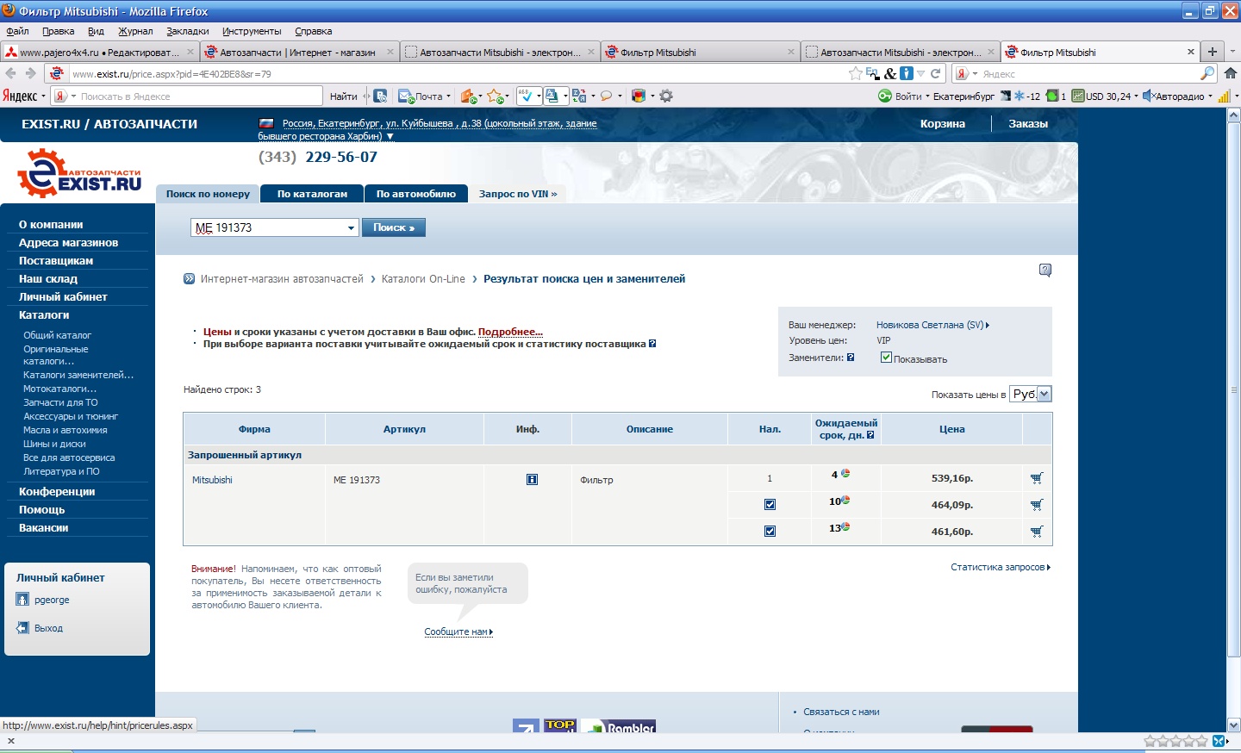This screenshot has height=753, width=1241.
Task: Click the gear settings icon in Yandex toolbar
Action: 666,96
